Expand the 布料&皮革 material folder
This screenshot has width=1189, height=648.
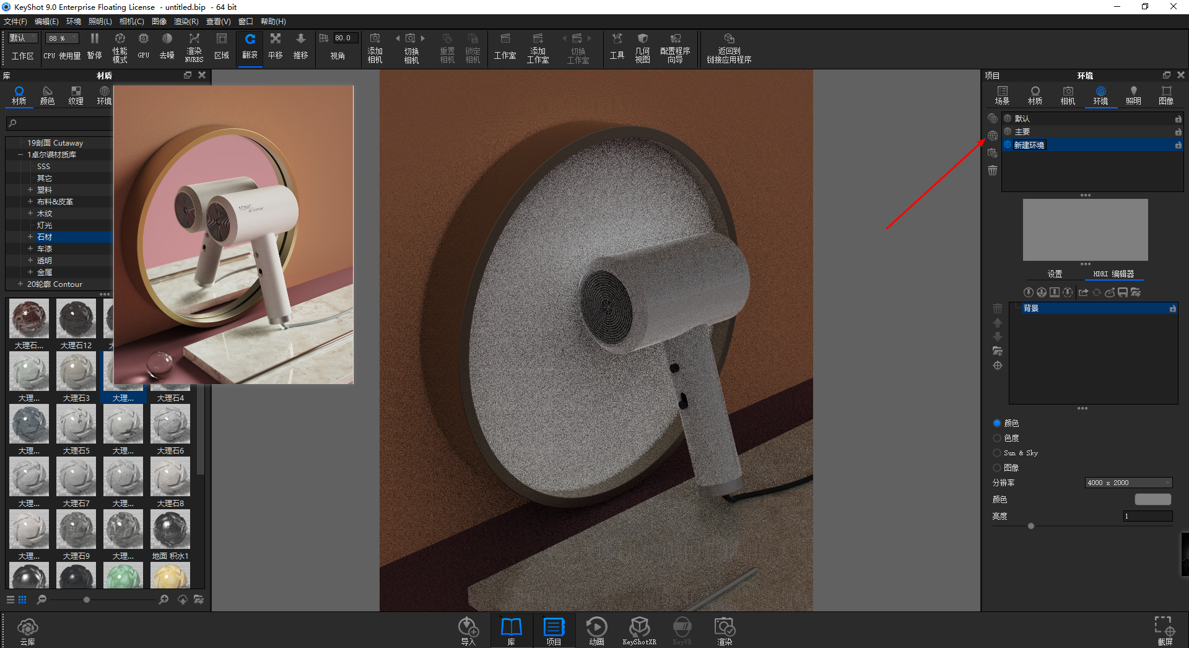coord(30,202)
